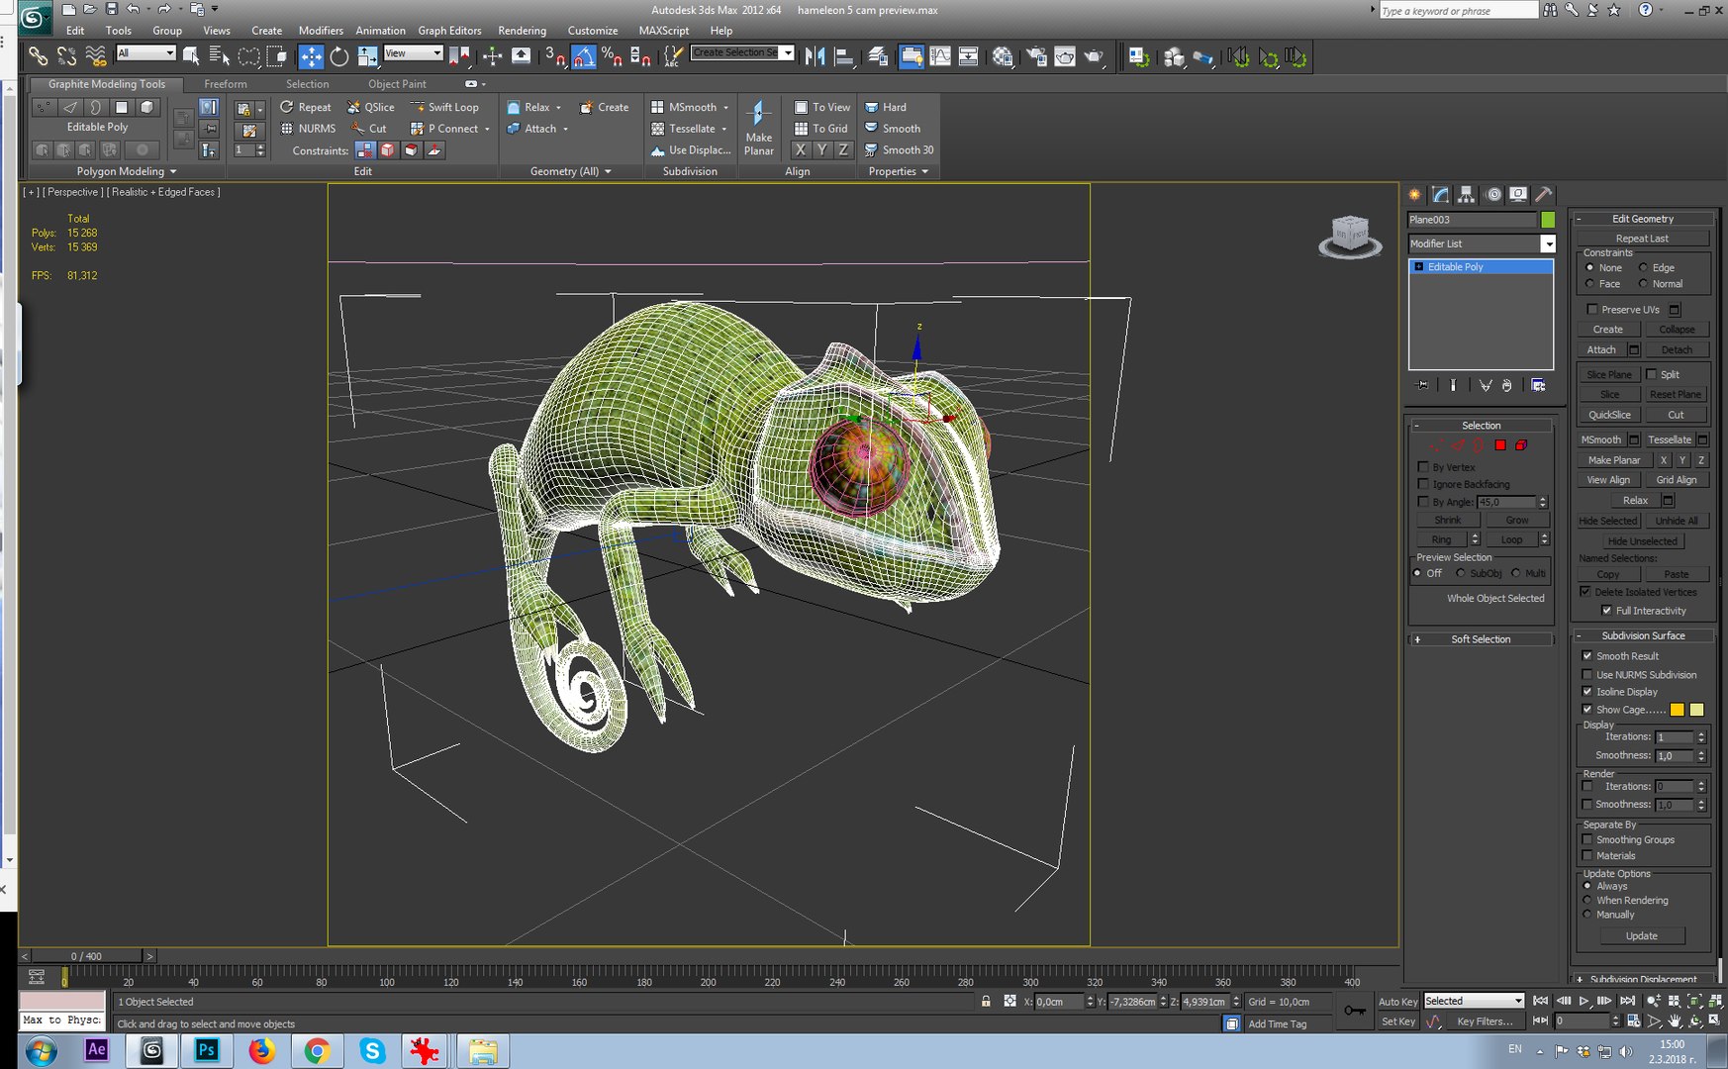Select Element sub-object level in Selection rollout

(x=1521, y=445)
